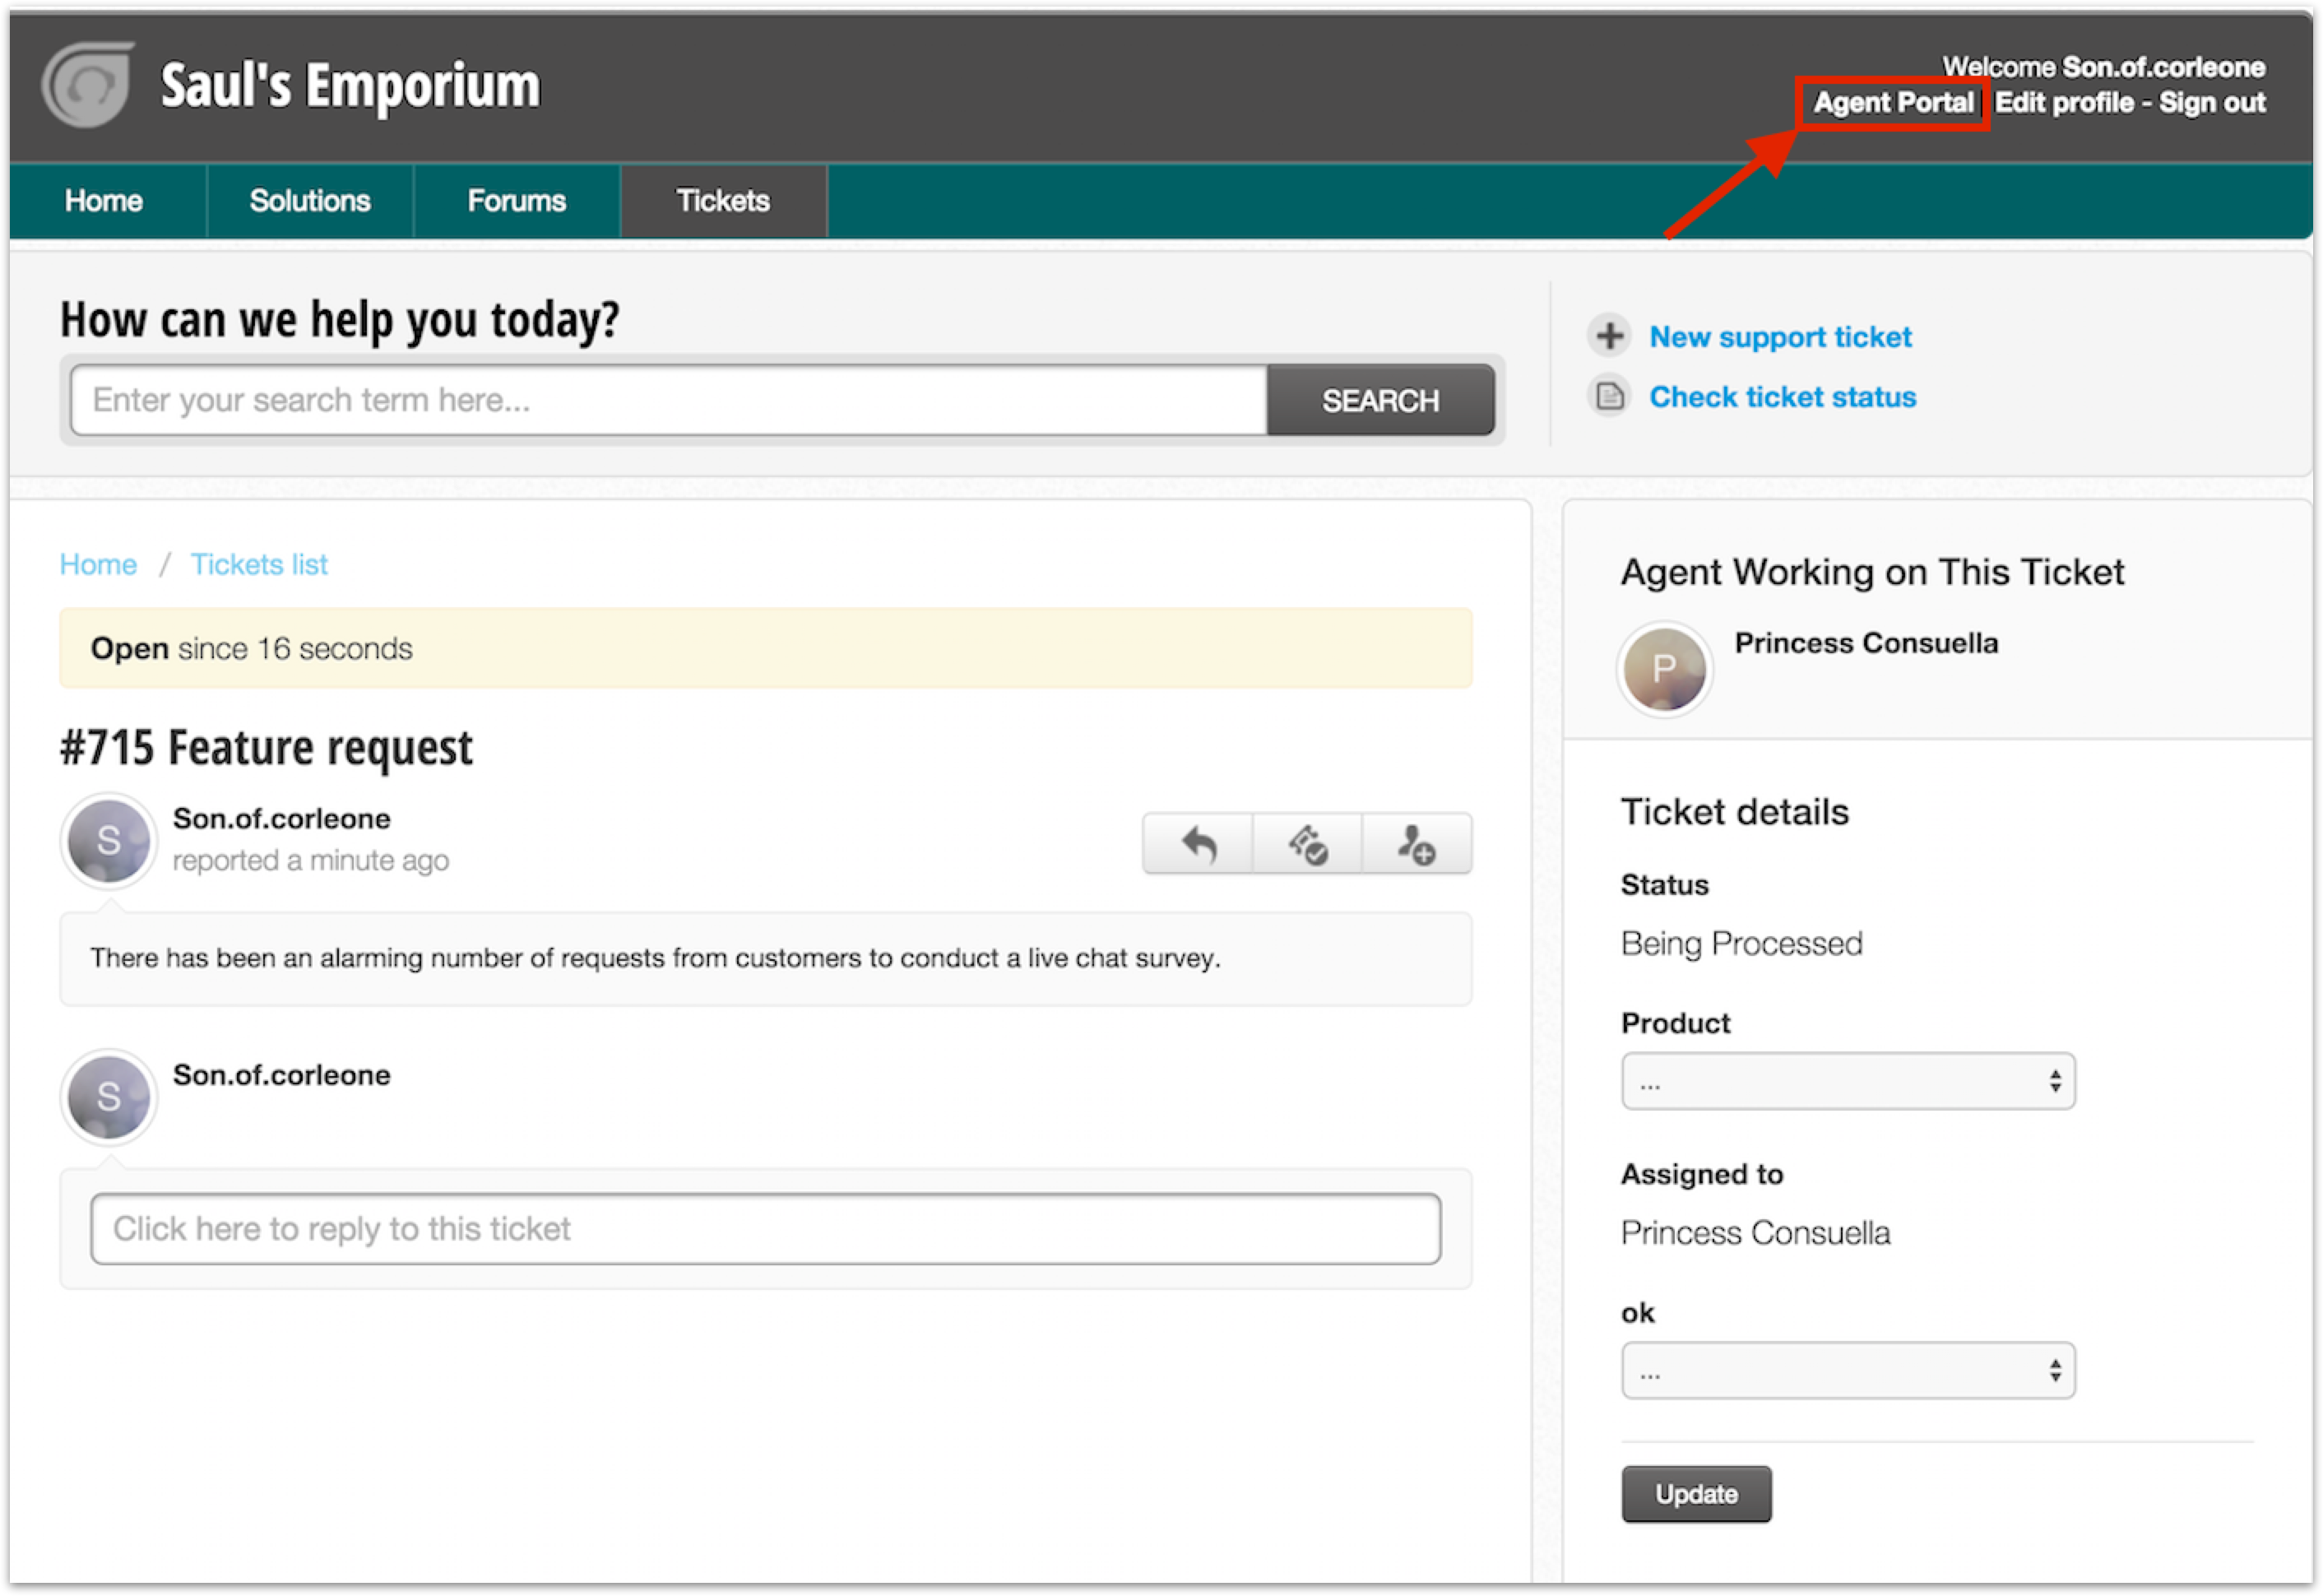The height and width of the screenshot is (1596, 2323).
Task: Click the document icon beside Check ticket status
Action: pos(1609,397)
